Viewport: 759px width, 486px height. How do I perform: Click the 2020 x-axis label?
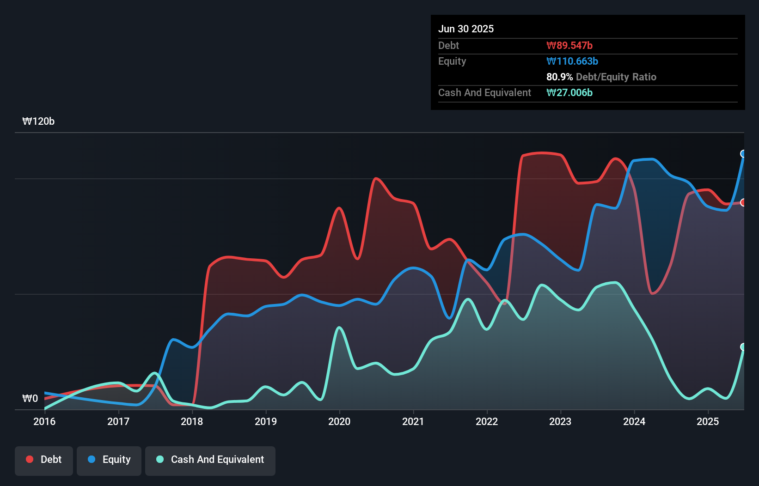tap(339, 421)
